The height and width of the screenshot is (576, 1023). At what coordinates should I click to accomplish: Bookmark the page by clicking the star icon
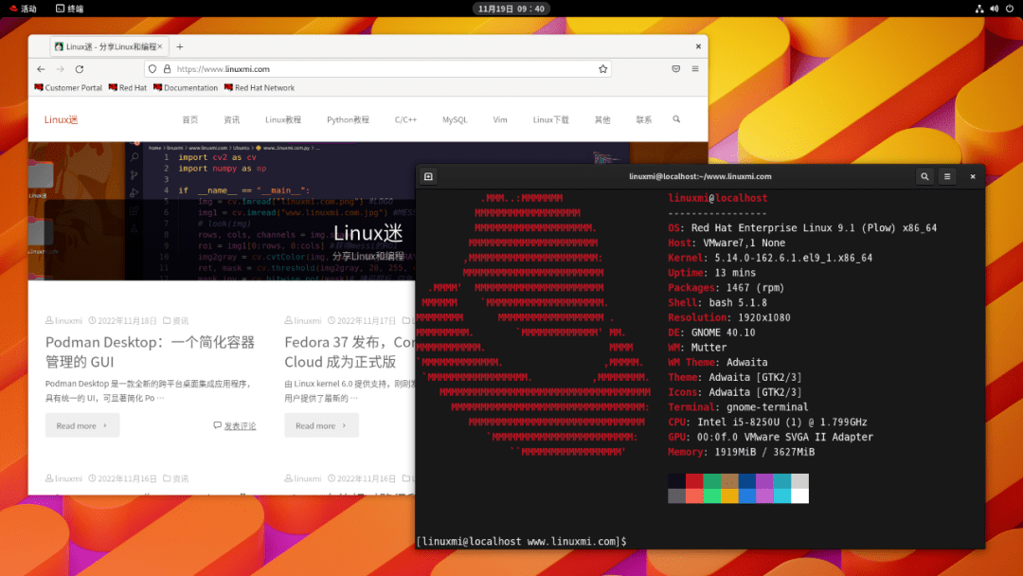tap(602, 69)
